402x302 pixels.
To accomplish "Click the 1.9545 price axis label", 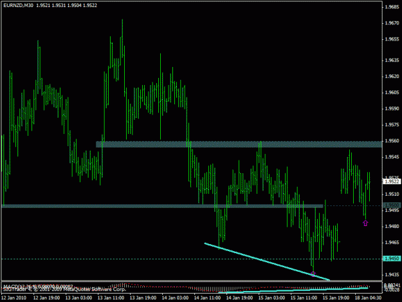I will click(392, 156).
